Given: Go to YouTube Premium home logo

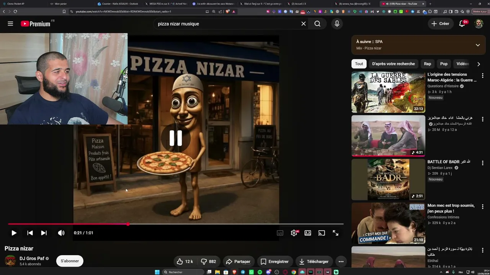Looking at the screenshot, I should coord(36,24).
